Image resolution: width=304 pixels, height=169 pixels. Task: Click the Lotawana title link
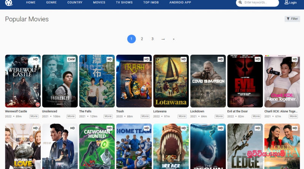160,111
